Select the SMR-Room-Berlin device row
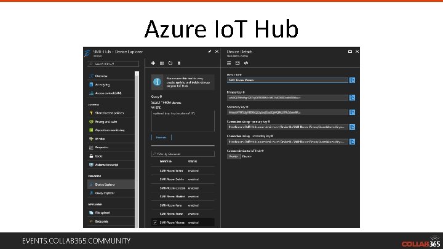 [183, 171]
